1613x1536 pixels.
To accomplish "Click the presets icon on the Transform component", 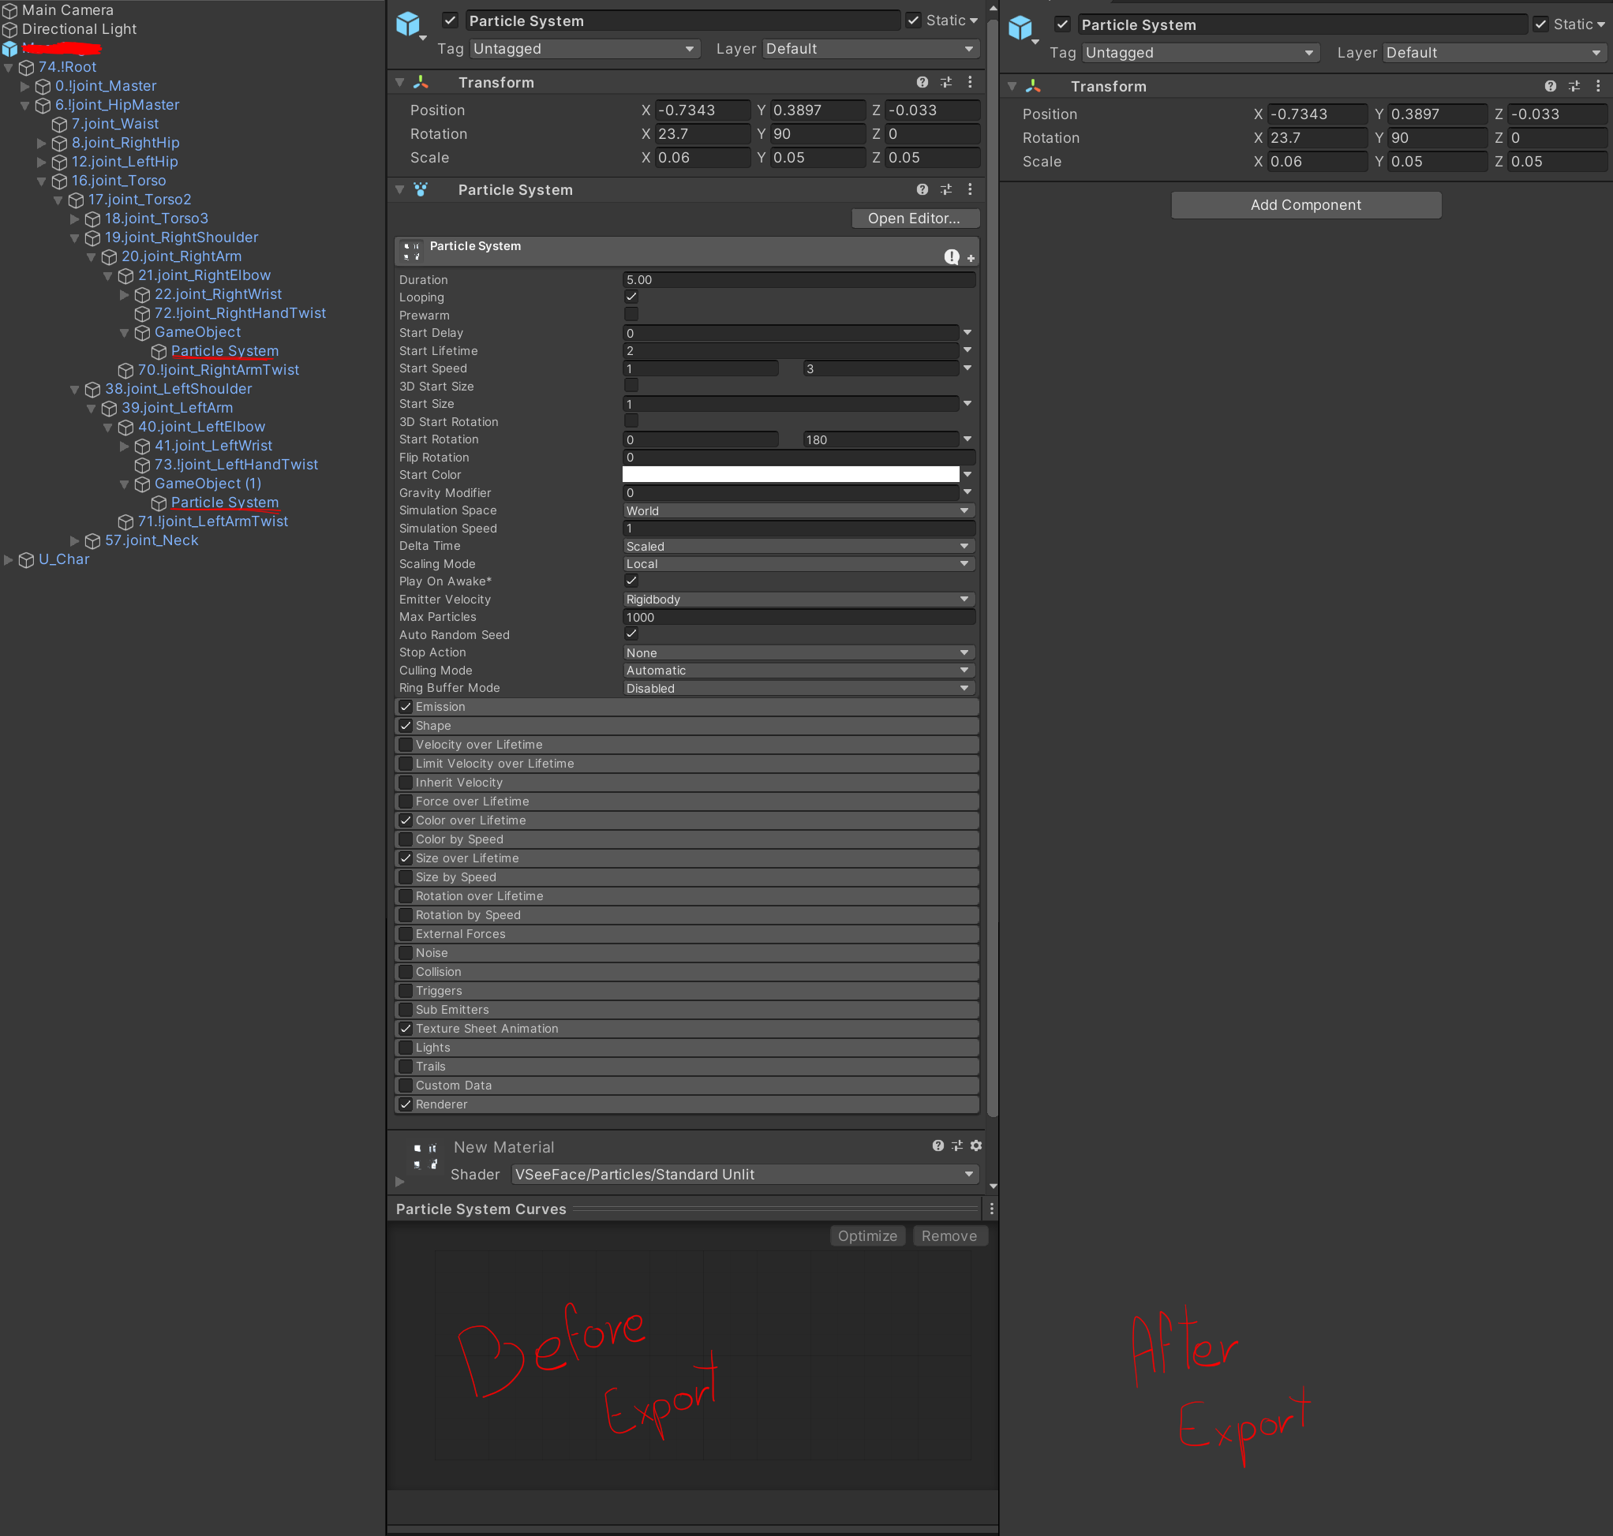I will click(946, 82).
